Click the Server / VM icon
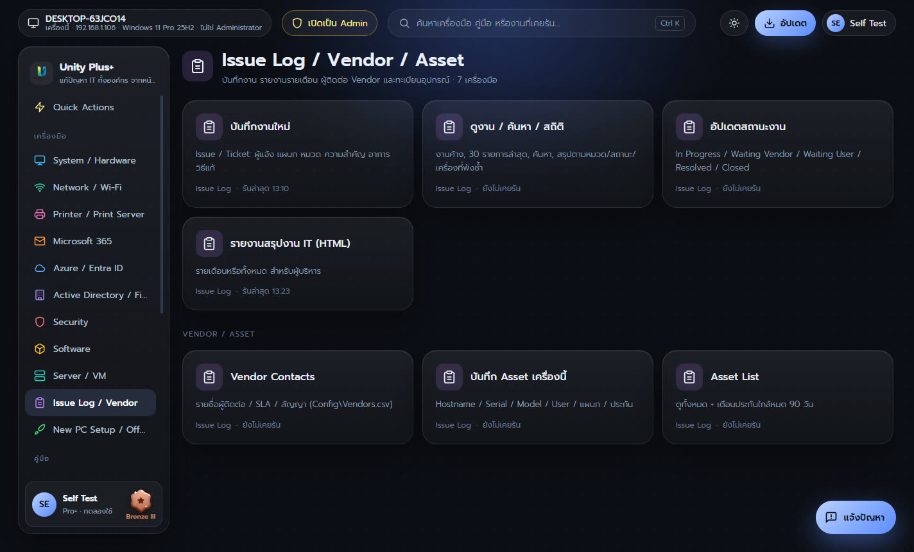The height and width of the screenshot is (552, 914). pyautogui.click(x=40, y=376)
